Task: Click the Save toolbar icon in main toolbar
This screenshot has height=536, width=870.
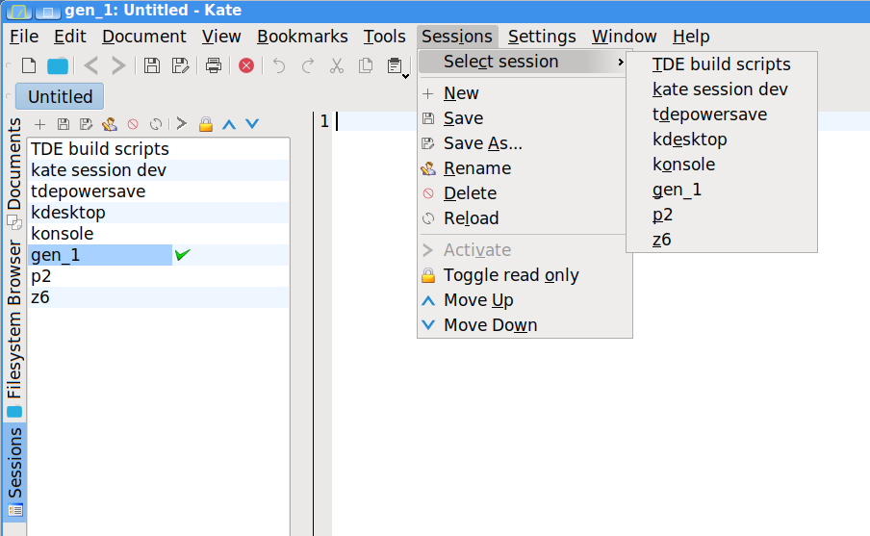Action: coord(152,66)
